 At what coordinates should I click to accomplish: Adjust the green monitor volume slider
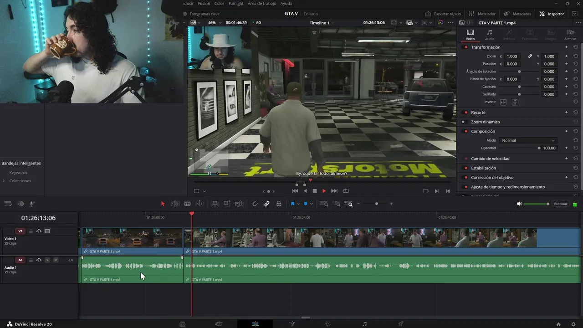[537, 204]
